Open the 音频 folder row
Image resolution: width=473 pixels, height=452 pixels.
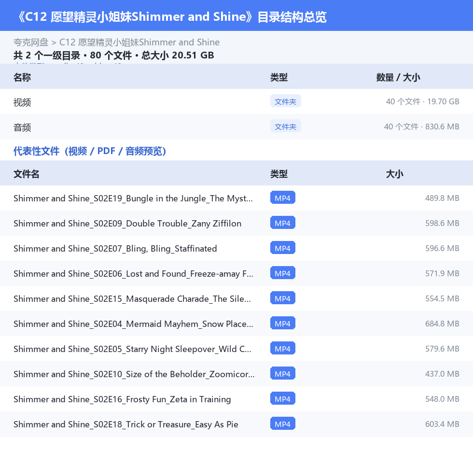pyautogui.click(x=236, y=127)
